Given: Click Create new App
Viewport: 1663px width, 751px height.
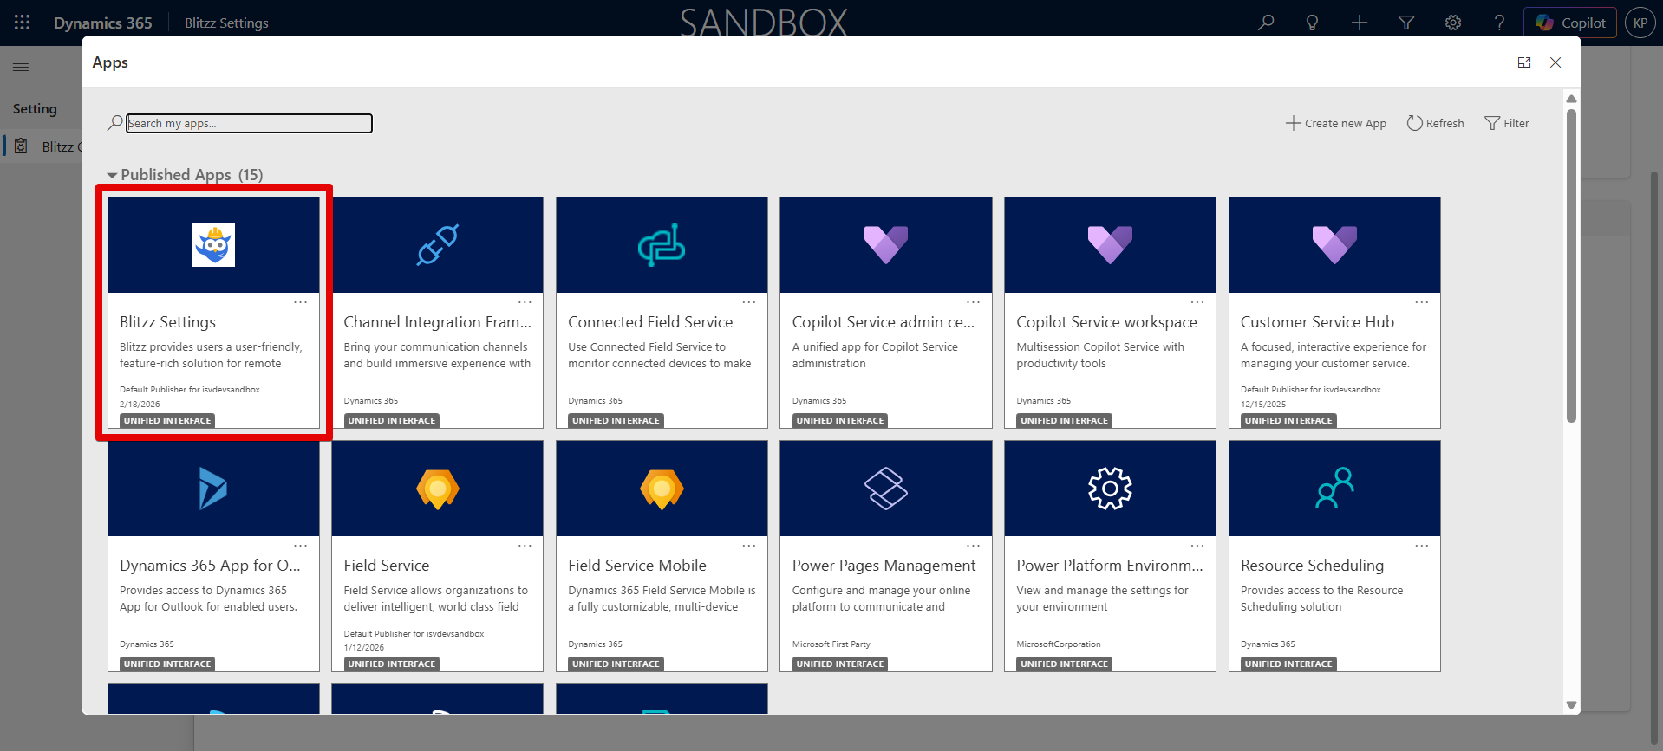Looking at the screenshot, I should coord(1336,123).
